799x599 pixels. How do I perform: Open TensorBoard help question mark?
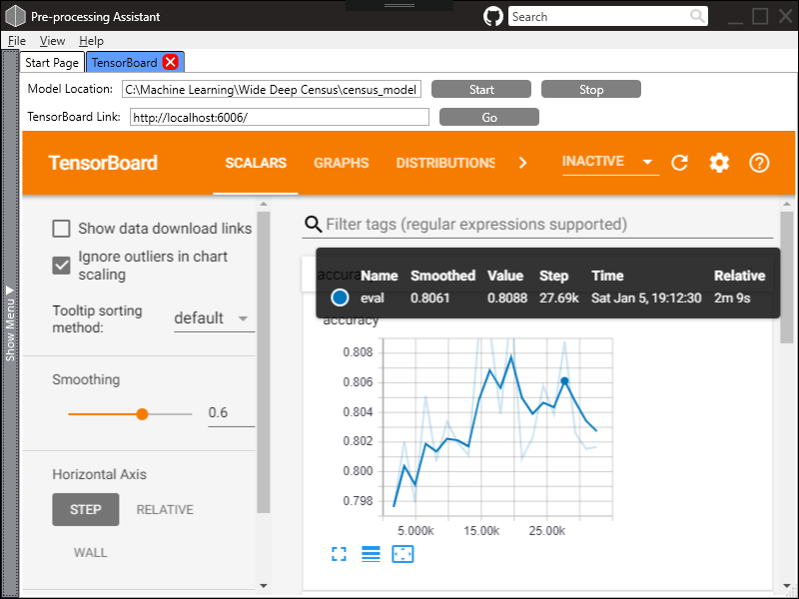[759, 163]
